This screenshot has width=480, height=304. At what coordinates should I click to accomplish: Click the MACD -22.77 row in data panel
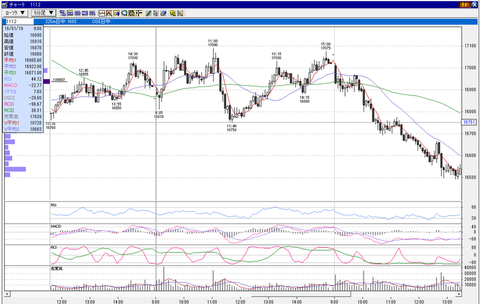(23, 85)
